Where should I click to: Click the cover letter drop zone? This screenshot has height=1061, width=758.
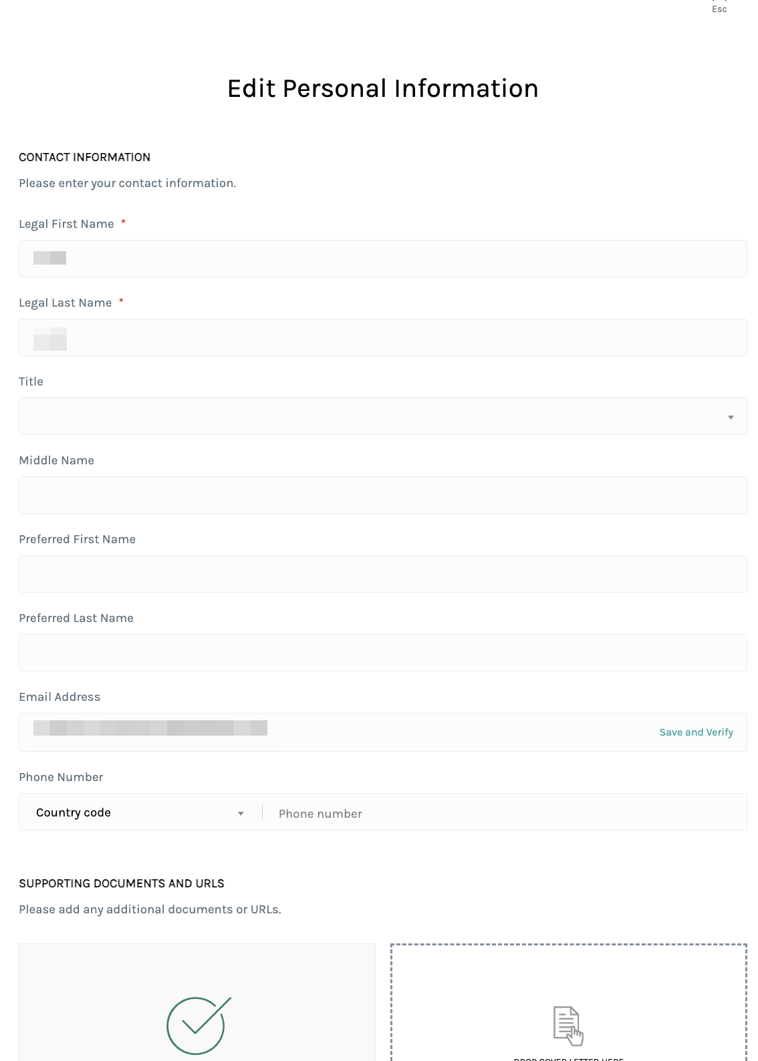(x=567, y=1001)
